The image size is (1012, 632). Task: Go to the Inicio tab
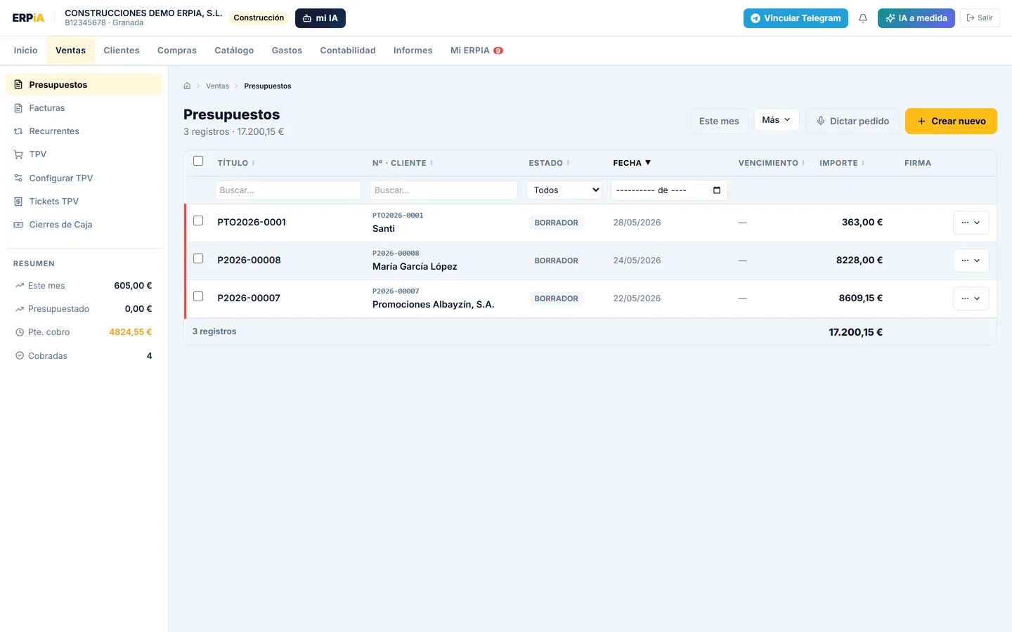[x=25, y=51]
